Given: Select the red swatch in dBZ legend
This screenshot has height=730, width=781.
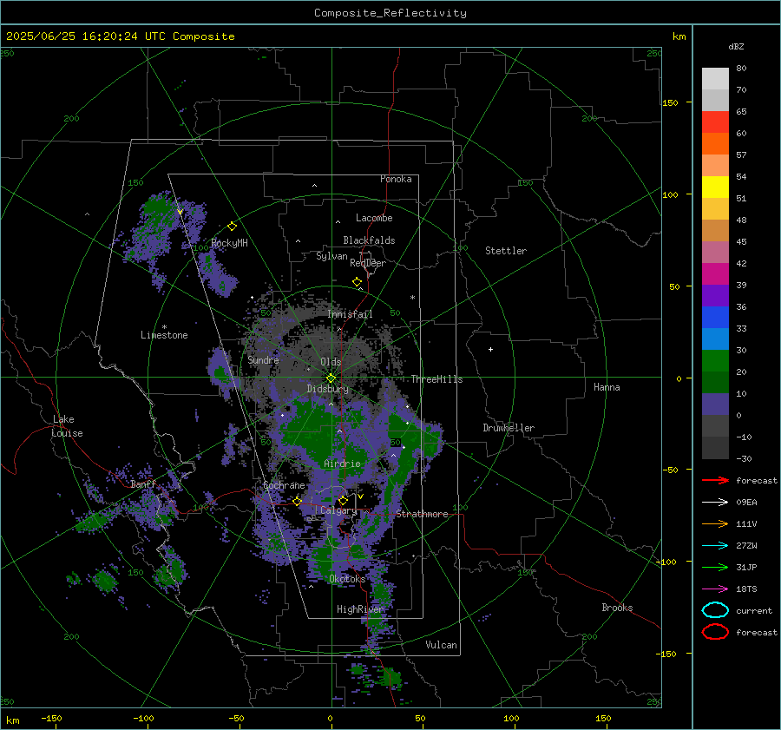Looking at the screenshot, I should click(x=715, y=122).
